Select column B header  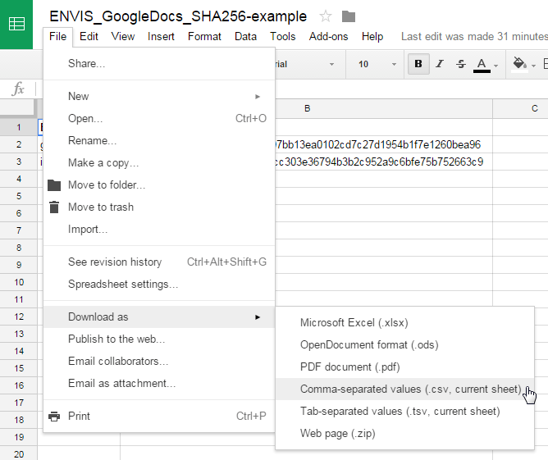[x=384, y=108]
